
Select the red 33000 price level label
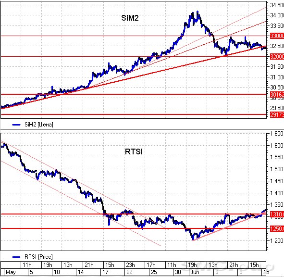pos(277,36)
